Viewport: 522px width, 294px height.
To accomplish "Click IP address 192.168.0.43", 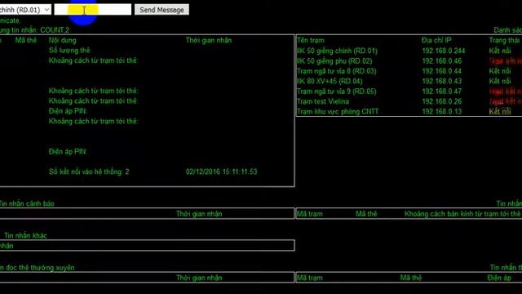I will [442, 81].
